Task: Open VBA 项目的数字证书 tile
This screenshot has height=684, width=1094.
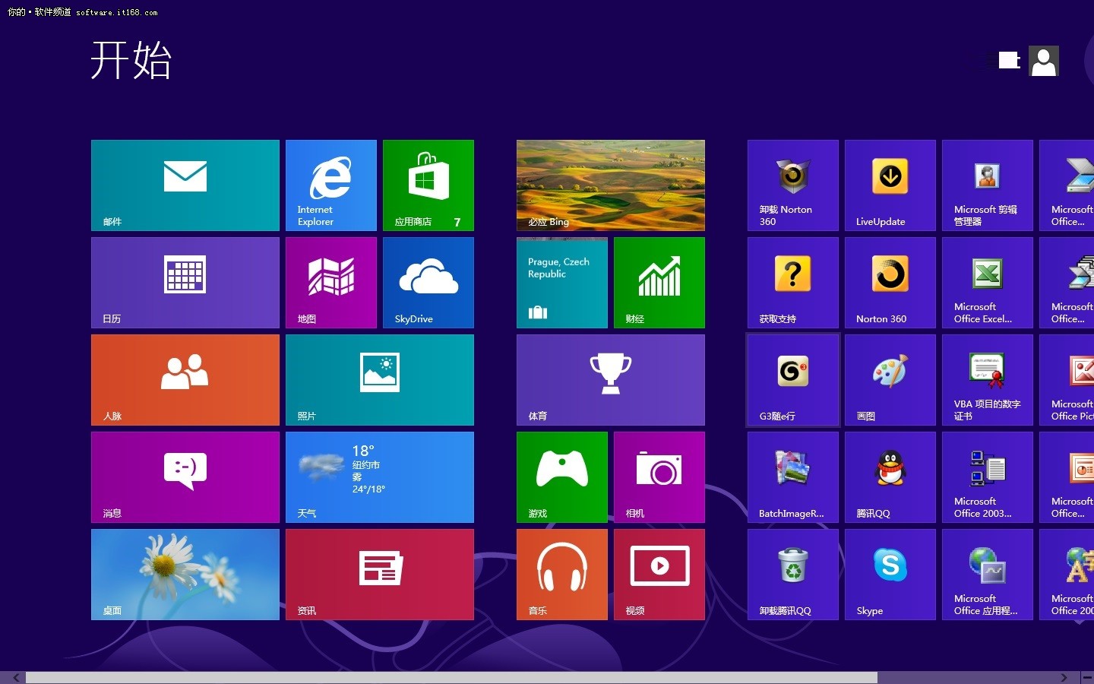Action: [988, 380]
